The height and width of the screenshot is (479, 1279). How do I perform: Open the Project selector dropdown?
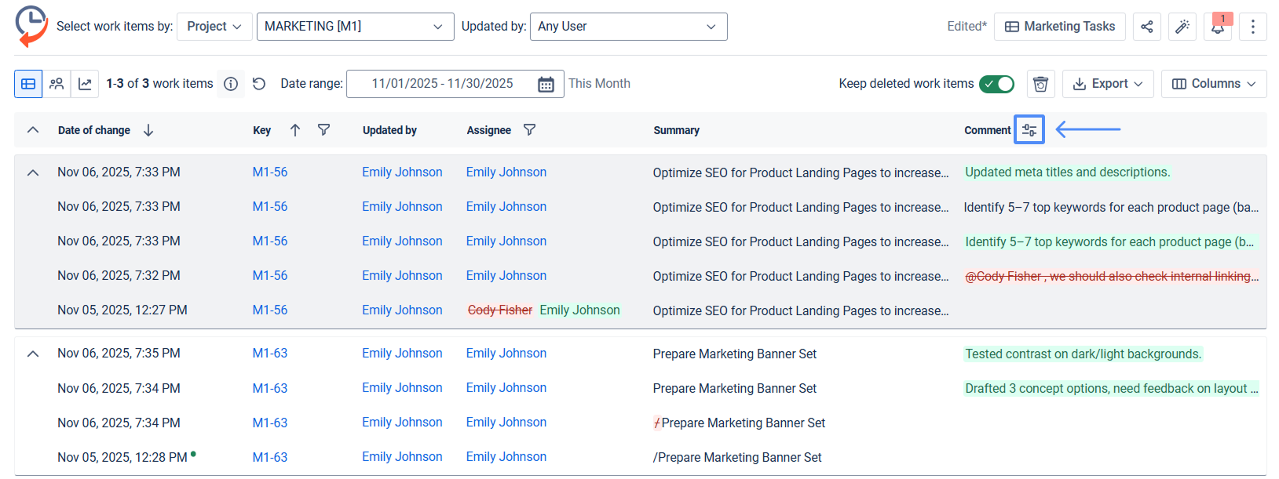tap(214, 27)
